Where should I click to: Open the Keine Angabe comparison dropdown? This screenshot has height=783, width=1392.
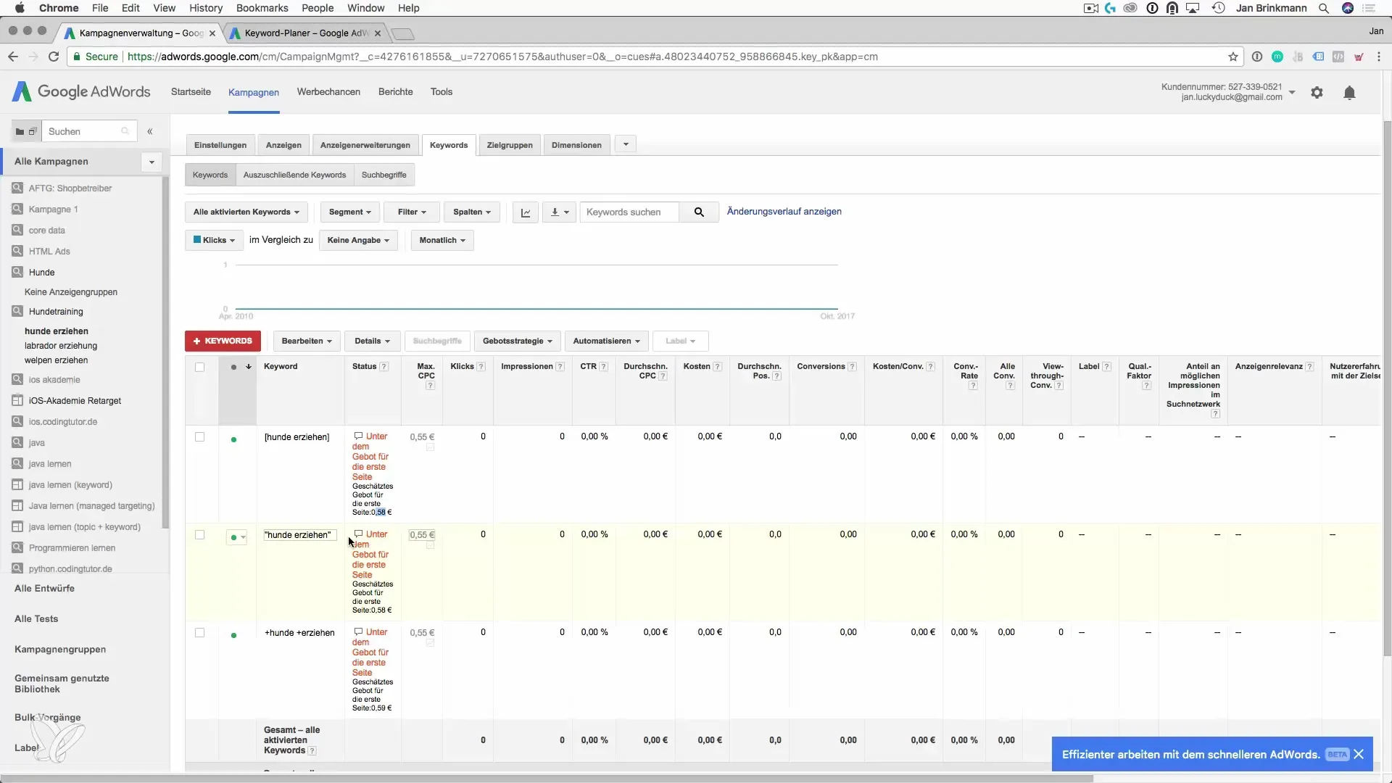pos(358,241)
